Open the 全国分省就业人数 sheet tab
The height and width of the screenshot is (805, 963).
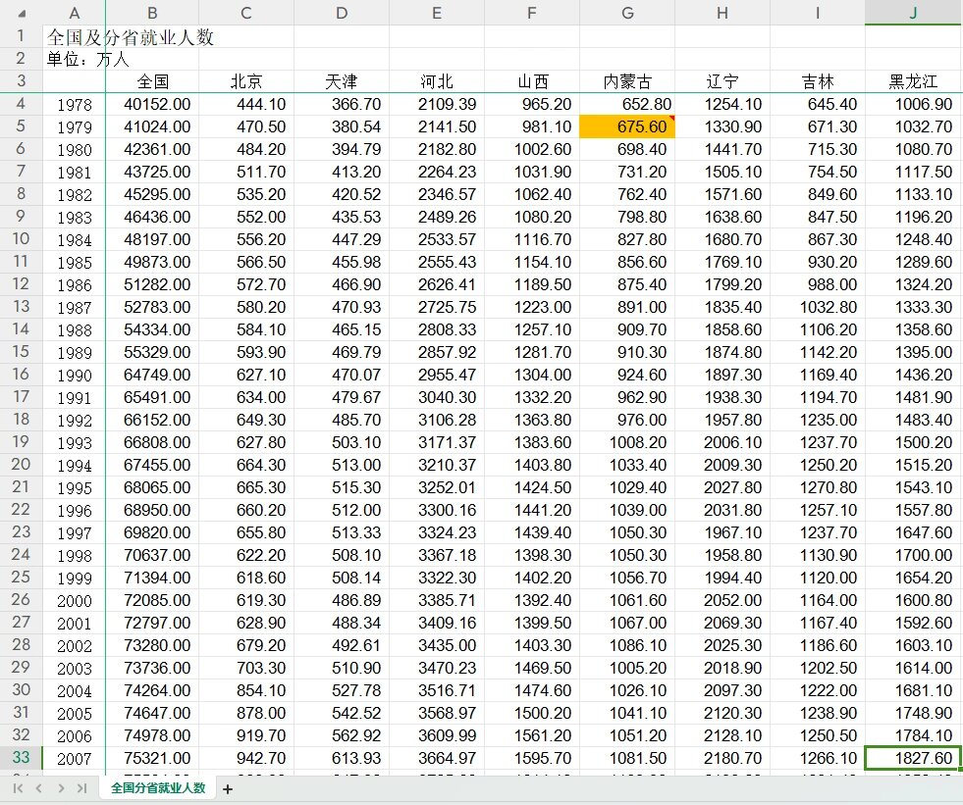tap(158, 787)
